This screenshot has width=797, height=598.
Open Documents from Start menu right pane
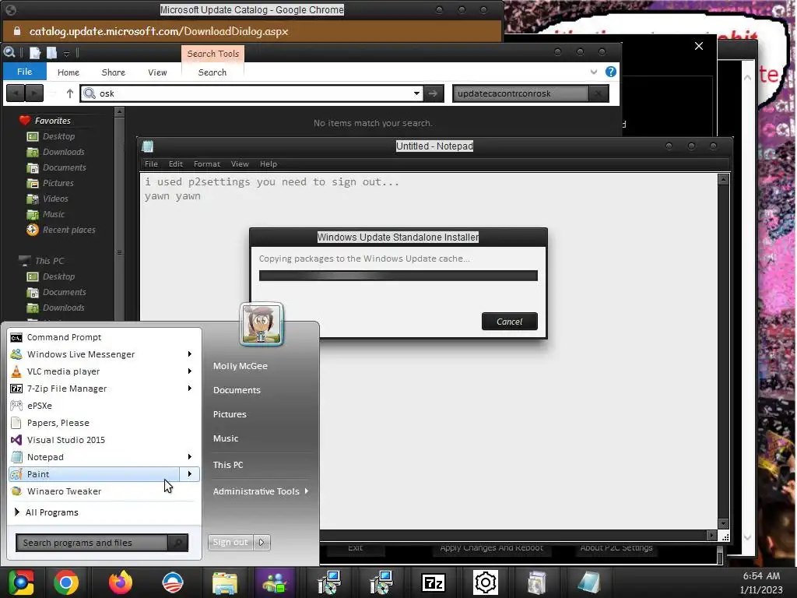click(237, 390)
